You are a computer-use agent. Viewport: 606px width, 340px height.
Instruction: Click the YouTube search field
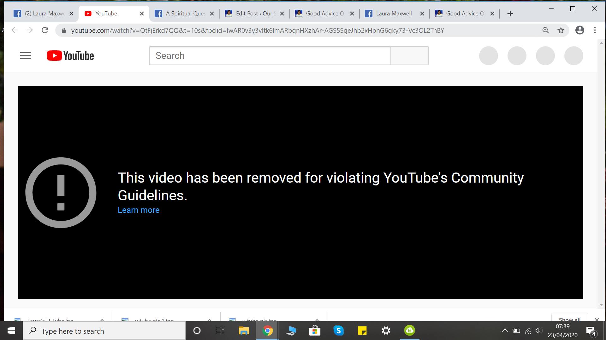[270, 56]
